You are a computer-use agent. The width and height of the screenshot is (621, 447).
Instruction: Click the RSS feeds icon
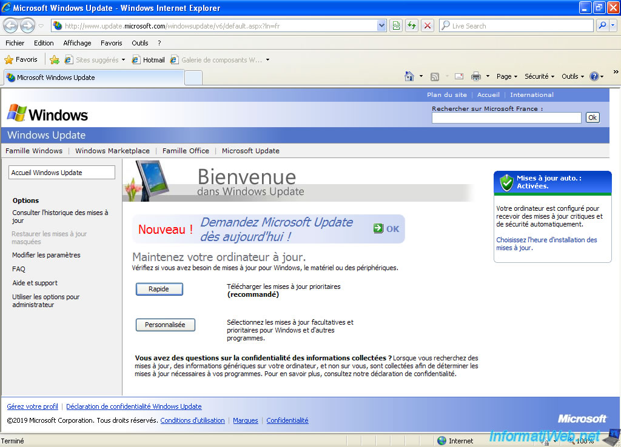[434, 76]
